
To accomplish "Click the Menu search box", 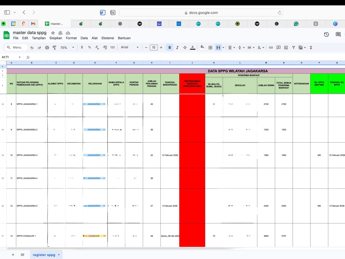I will click(x=16, y=47).
